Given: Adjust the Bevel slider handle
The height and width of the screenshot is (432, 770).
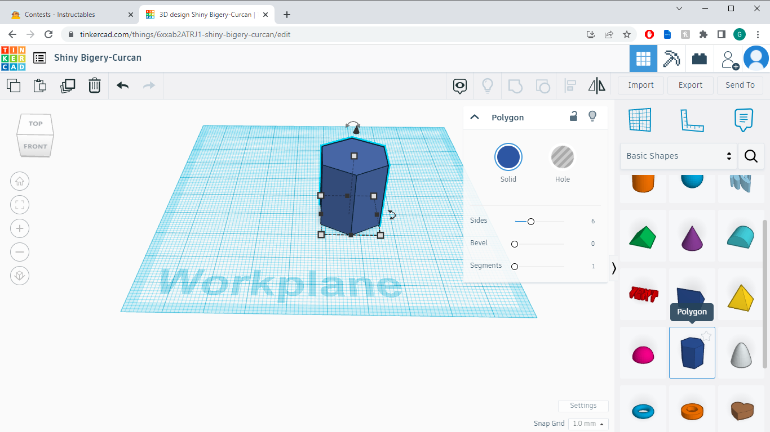Looking at the screenshot, I should 515,244.
